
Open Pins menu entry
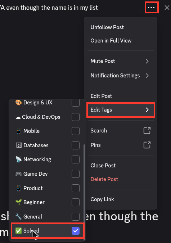121,145
